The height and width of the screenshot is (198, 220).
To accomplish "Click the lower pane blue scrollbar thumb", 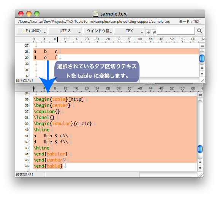I will (x=200, y=149).
